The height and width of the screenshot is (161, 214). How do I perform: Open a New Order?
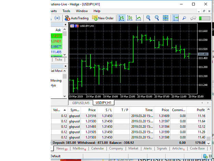pos(103,18)
